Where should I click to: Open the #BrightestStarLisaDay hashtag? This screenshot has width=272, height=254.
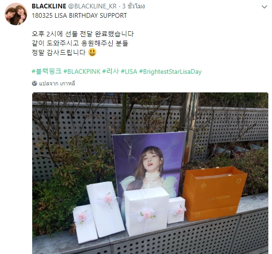(170, 72)
